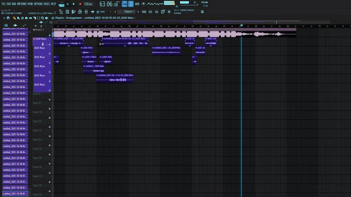Open the Pattern 1 selector
Screen dimensions: 351x197
click(129, 12)
